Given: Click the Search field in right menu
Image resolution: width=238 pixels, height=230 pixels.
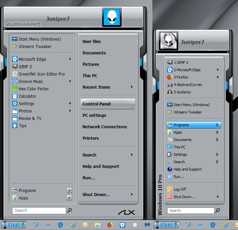Looking at the screenshot, I should tap(191, 211).
